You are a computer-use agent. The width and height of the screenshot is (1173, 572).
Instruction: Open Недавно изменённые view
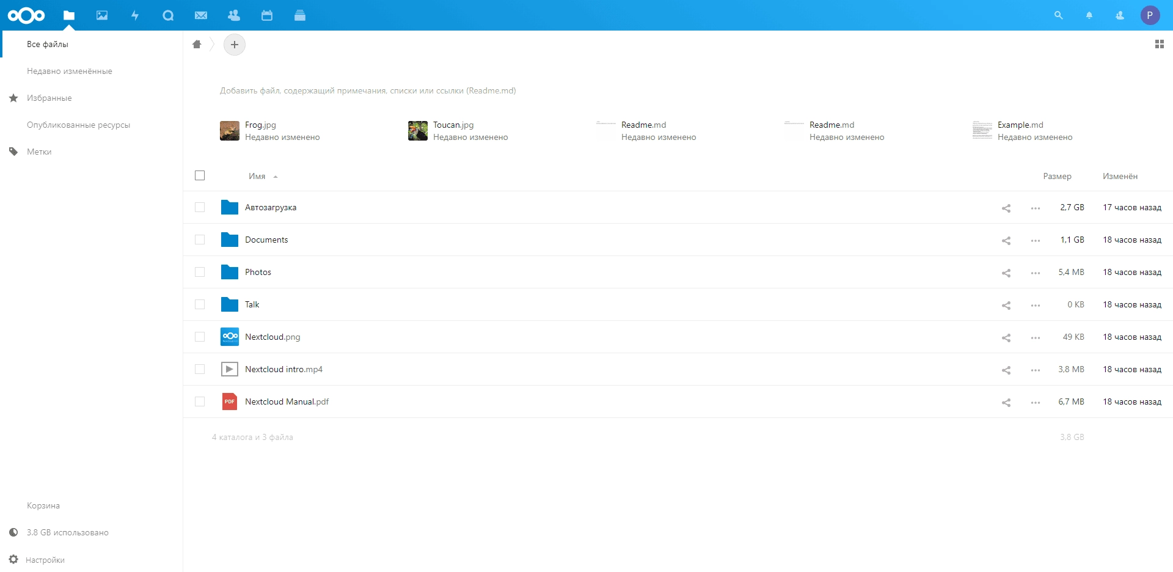tap(69, 70)
